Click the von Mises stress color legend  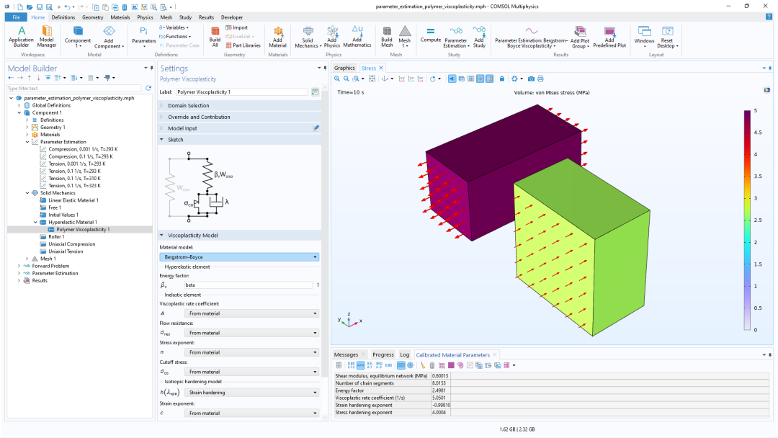pos(747,220)
